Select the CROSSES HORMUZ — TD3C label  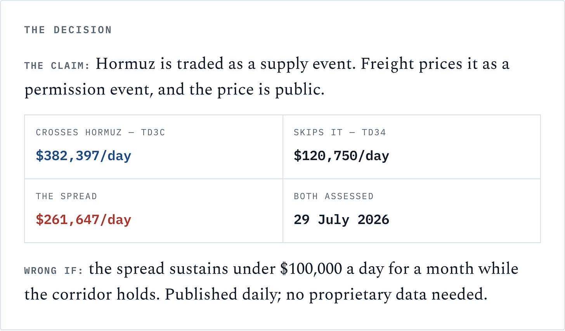(x=101, y=133)
